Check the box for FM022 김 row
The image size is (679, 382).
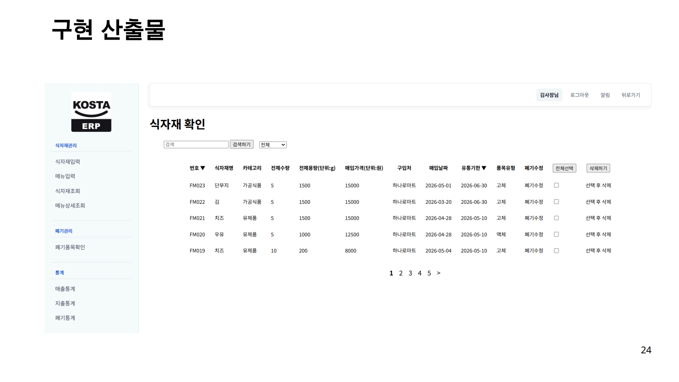pyautogui.click(x=556, y=202)
